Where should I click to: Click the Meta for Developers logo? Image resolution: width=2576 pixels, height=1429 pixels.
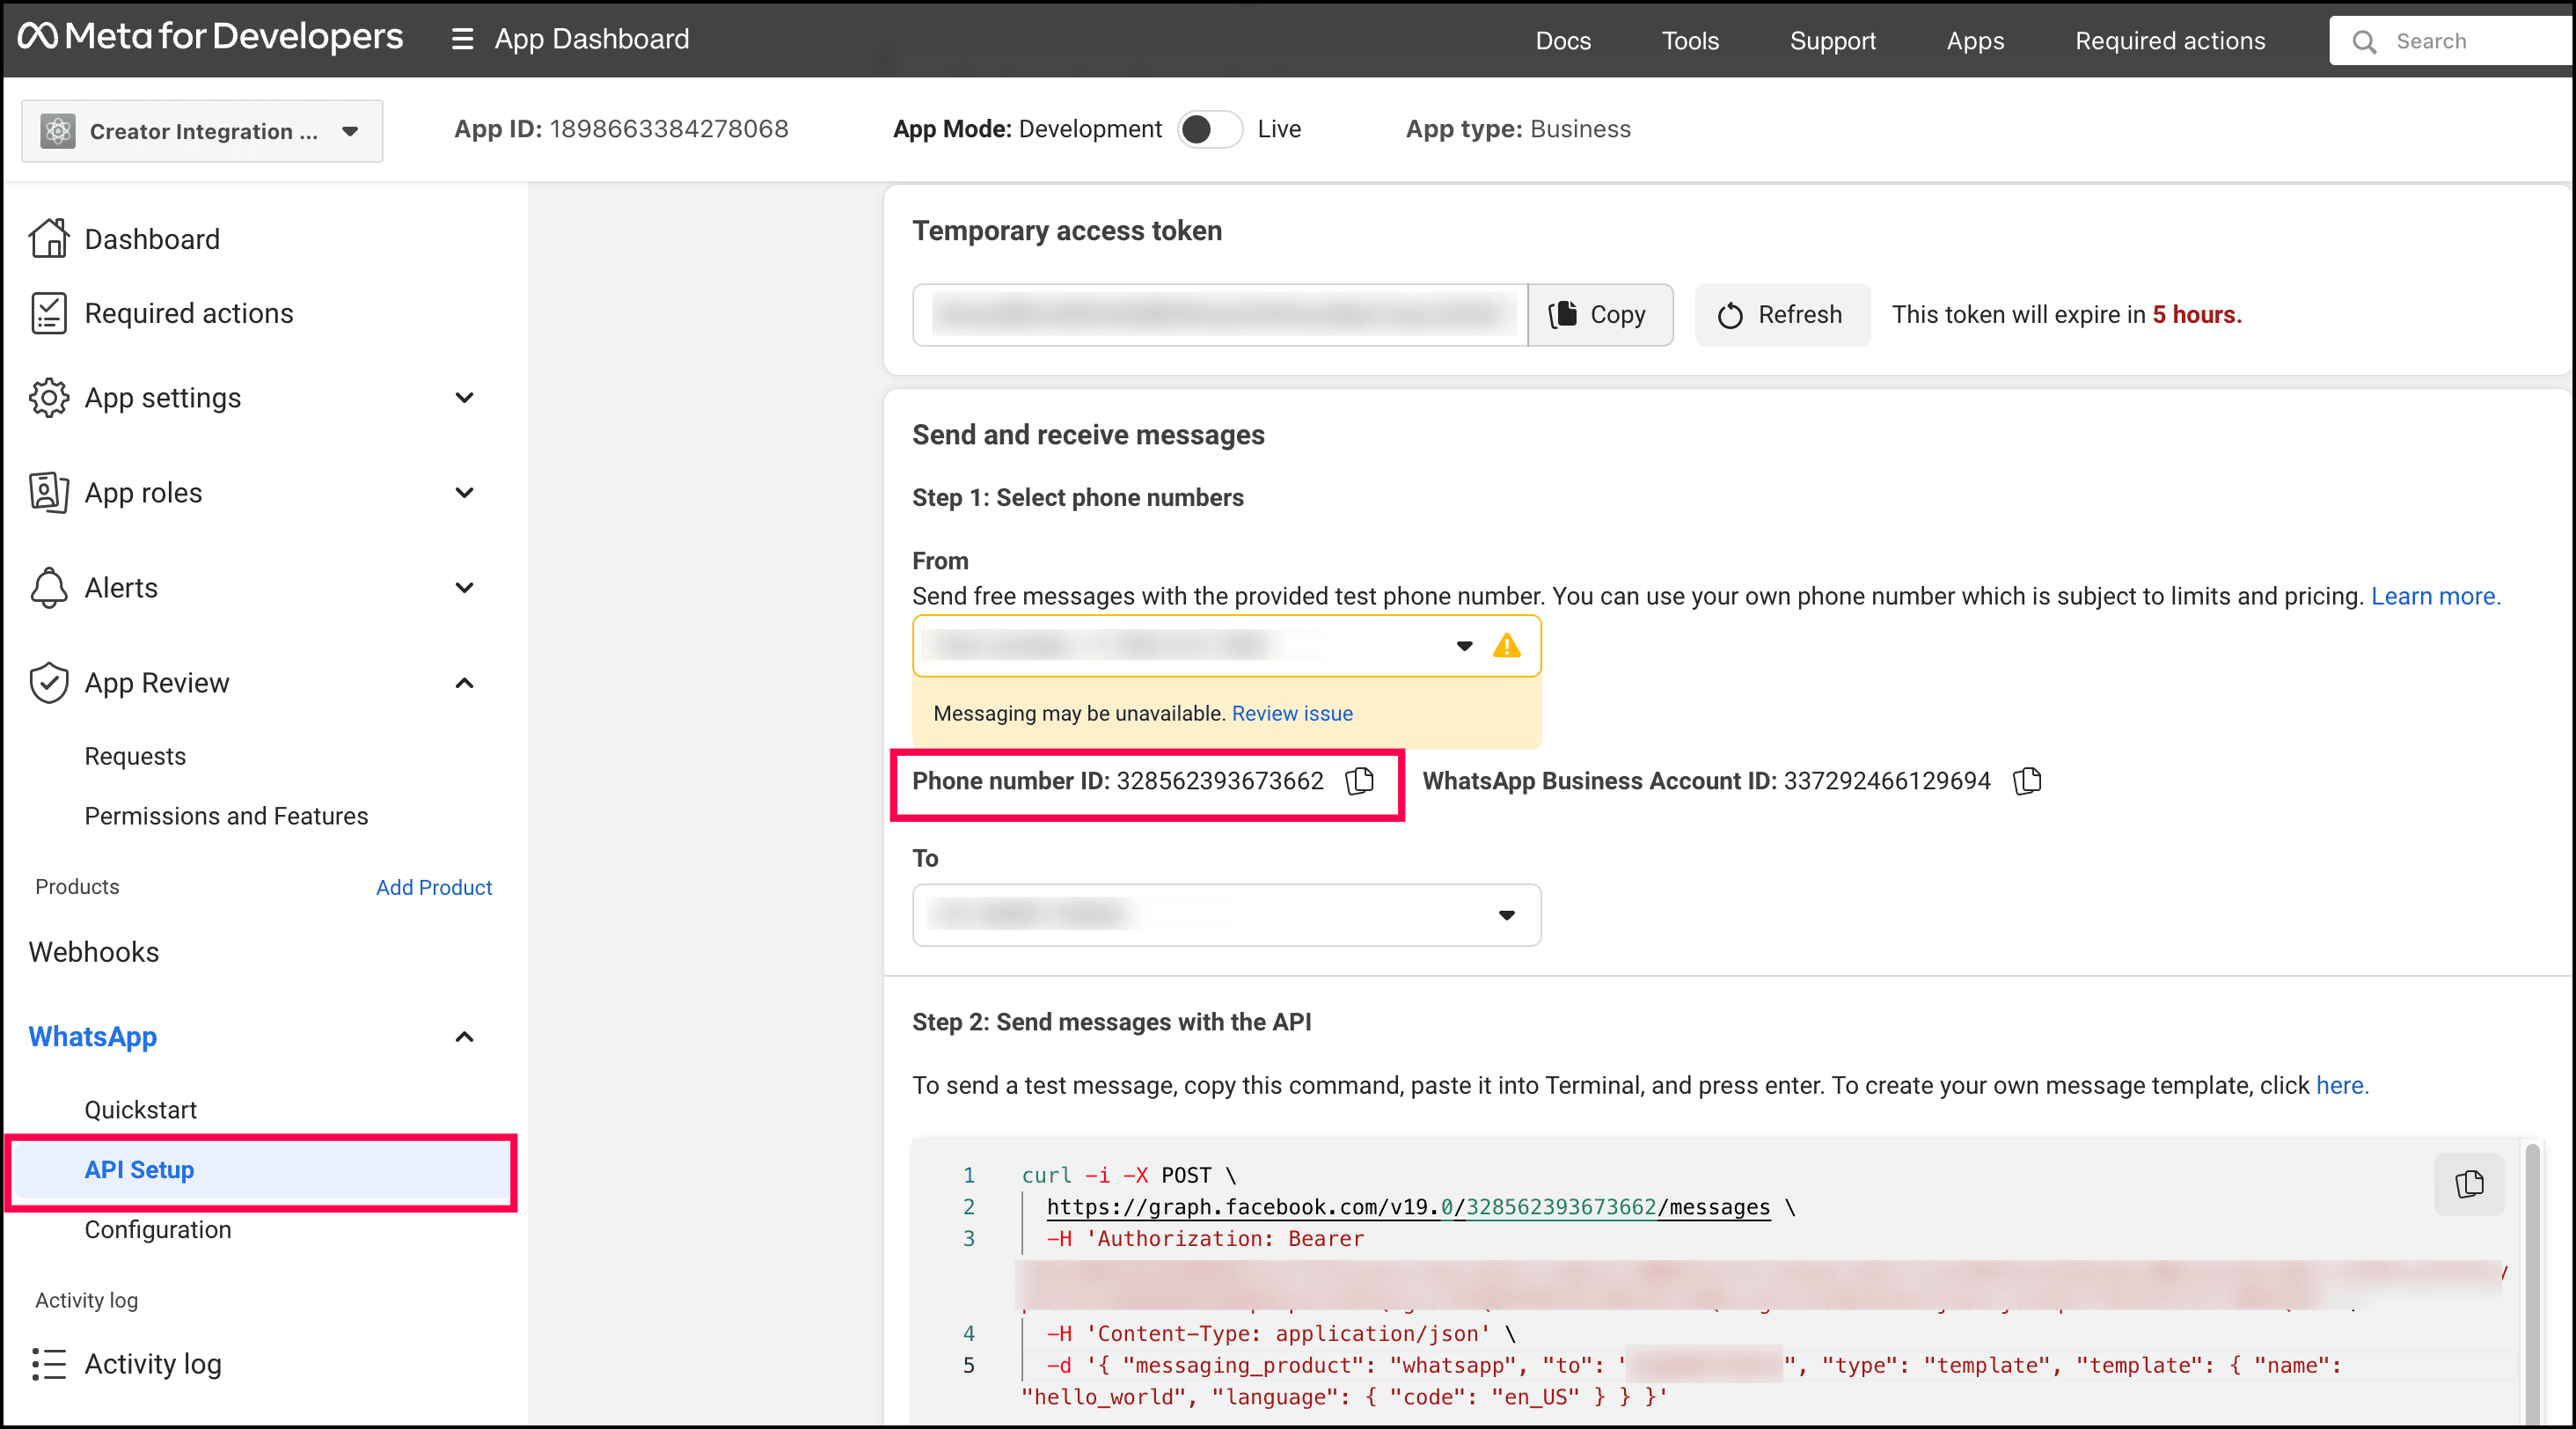pyautogui.click(x=210, y=37)
